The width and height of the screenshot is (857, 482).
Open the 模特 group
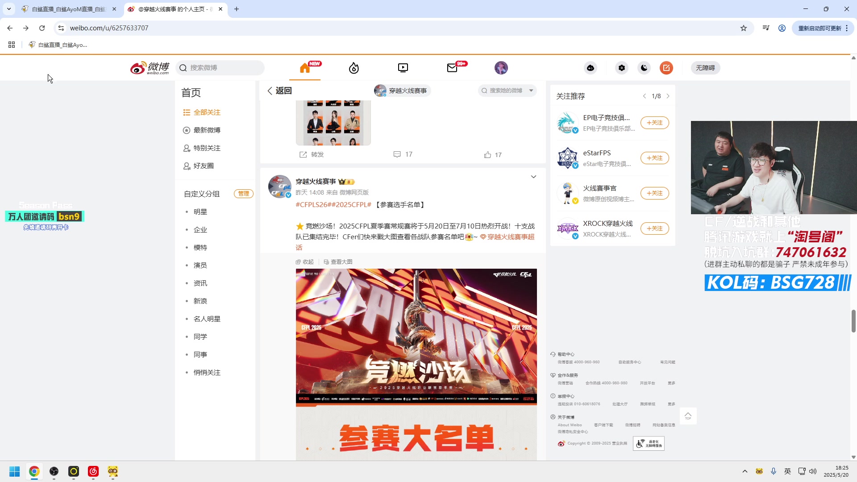coord(200,248)
